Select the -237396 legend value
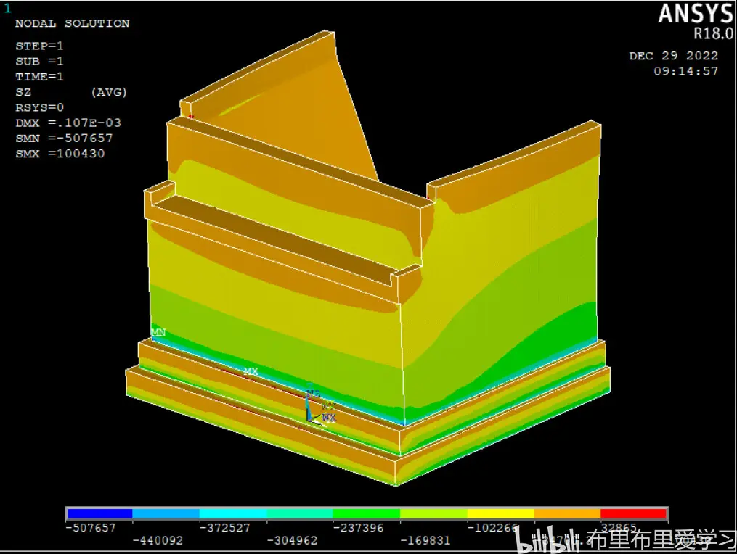 pos(359,528)
